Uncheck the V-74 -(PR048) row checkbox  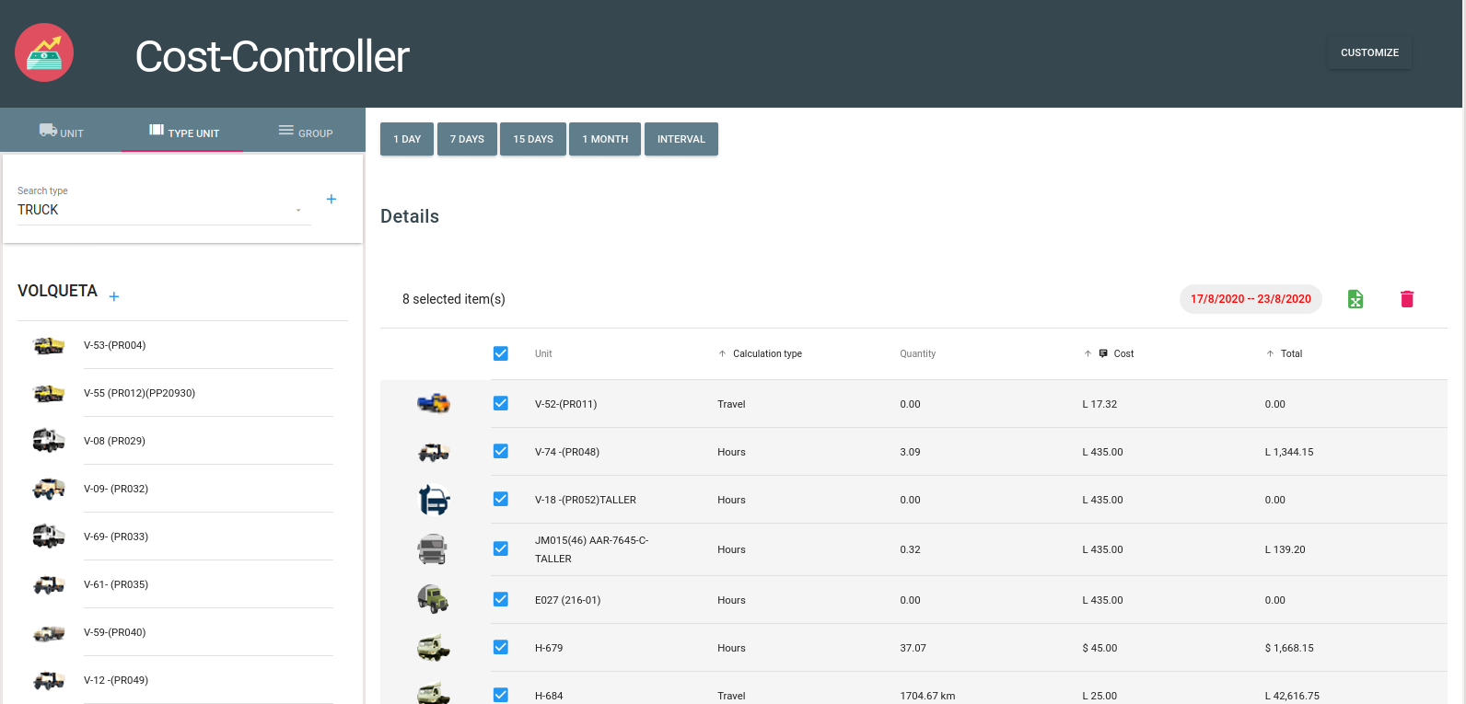[501, 451]
